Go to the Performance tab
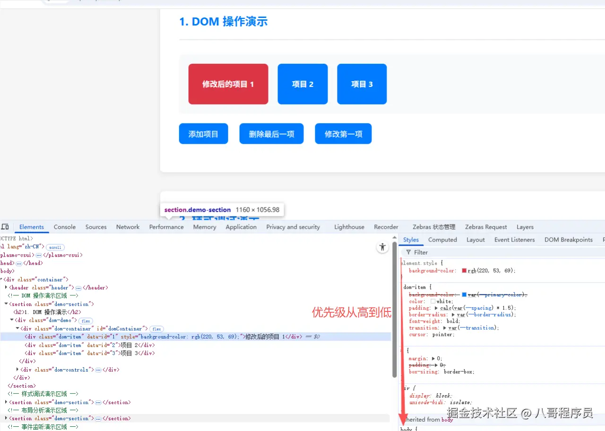The height and width of the screenshot is (431, 605). (x=166, y=227)
